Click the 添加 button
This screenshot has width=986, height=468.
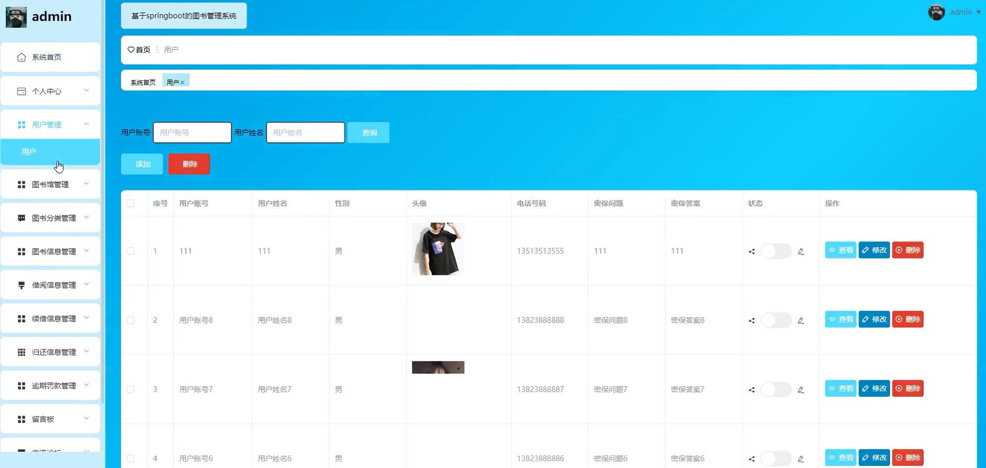click(142, 164)
